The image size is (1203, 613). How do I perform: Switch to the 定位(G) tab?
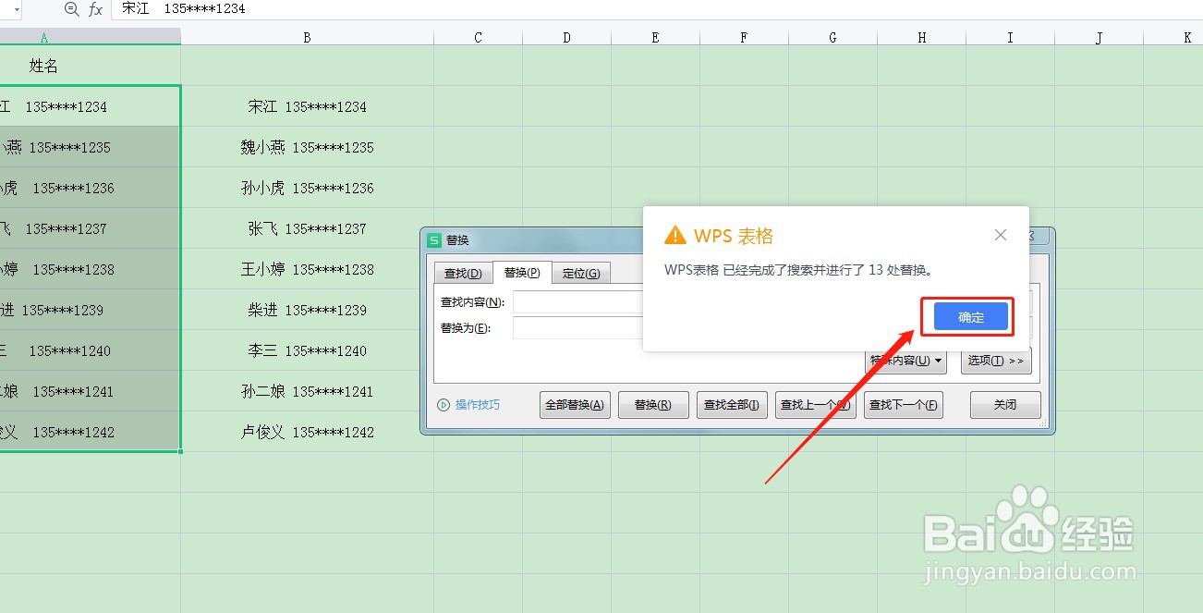tap(581, 273)
